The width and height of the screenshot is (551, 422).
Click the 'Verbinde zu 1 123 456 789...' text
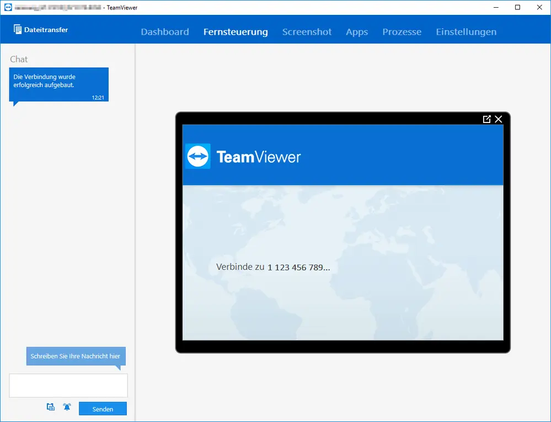(273, 267)
